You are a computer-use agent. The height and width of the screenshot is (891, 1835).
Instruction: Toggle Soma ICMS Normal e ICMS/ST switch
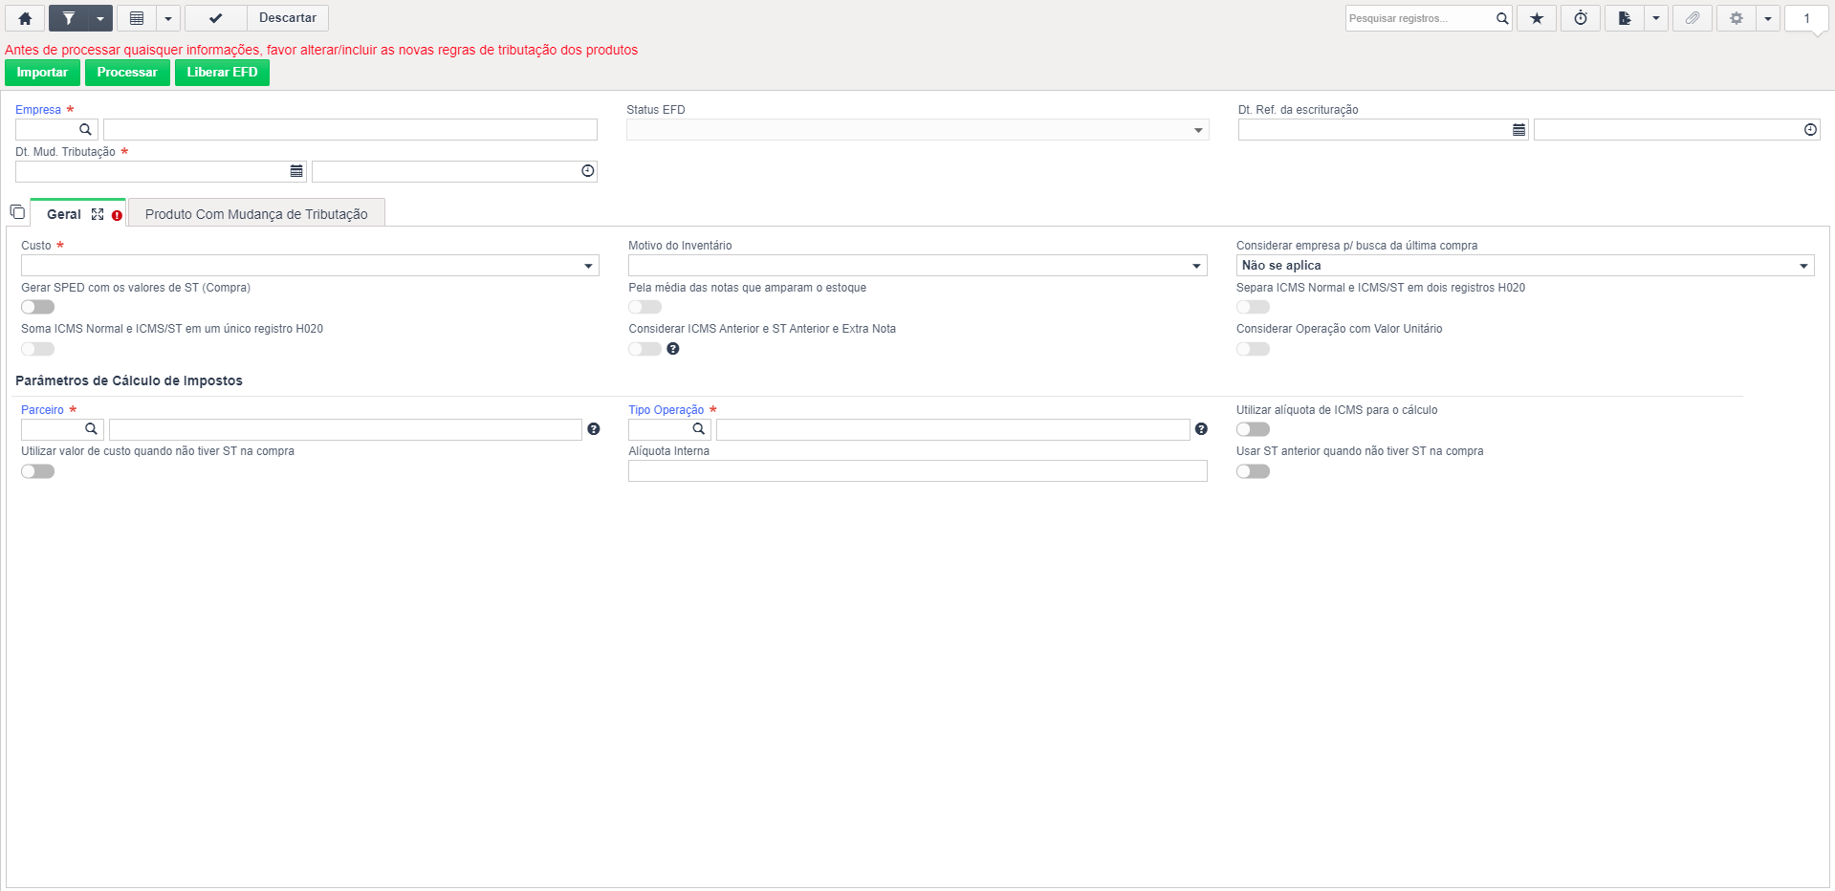pyautogui.click(x=38, y=349)
